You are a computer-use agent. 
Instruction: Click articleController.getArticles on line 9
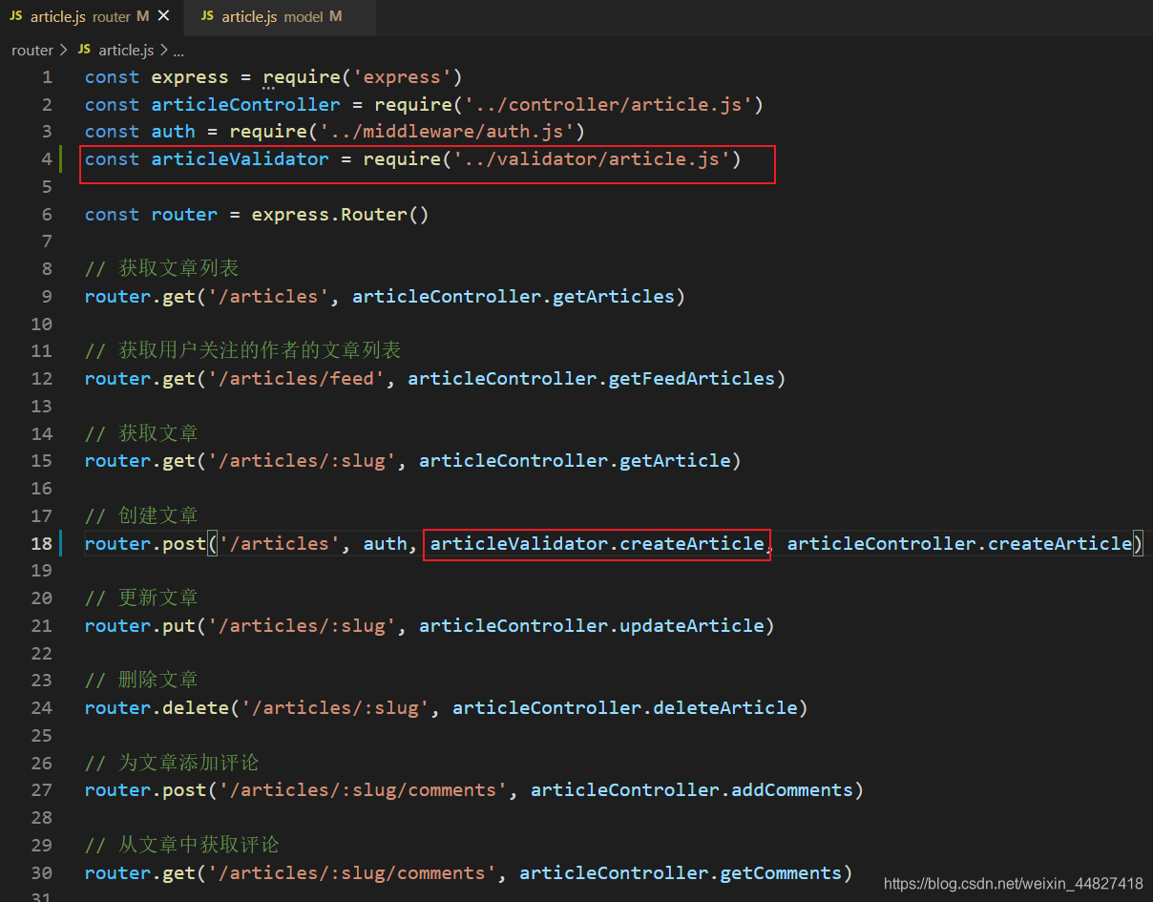pos(514,297)
